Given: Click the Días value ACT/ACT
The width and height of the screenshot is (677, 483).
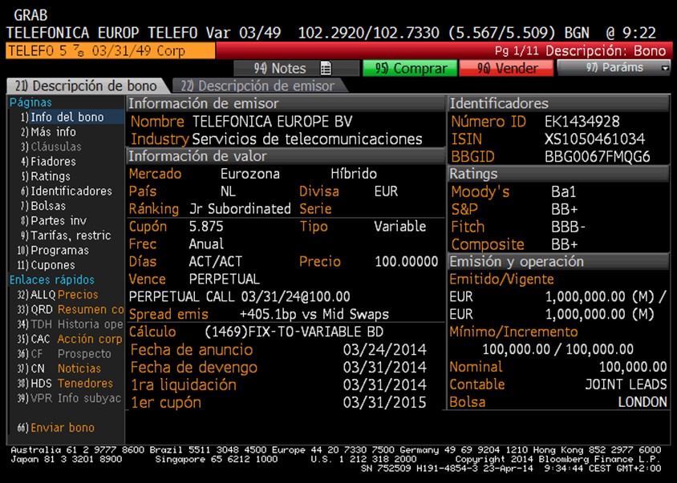Looking at the screenshot, I should pos(215,261).
